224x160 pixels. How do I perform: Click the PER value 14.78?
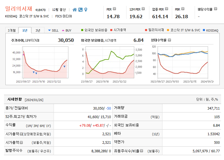[113, 17]
